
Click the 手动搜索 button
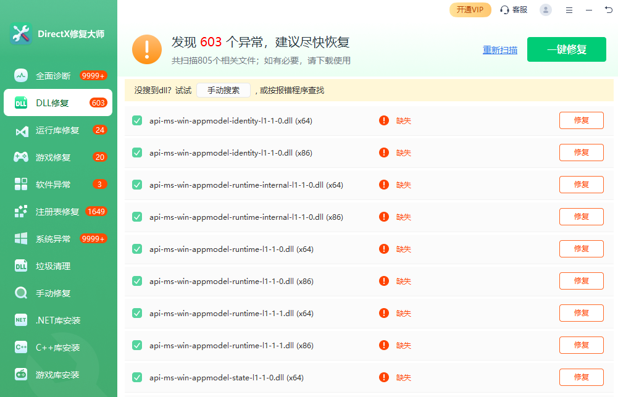(x=223, y=90)
